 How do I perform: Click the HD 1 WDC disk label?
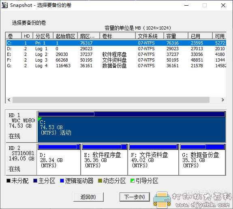(21, 126)
